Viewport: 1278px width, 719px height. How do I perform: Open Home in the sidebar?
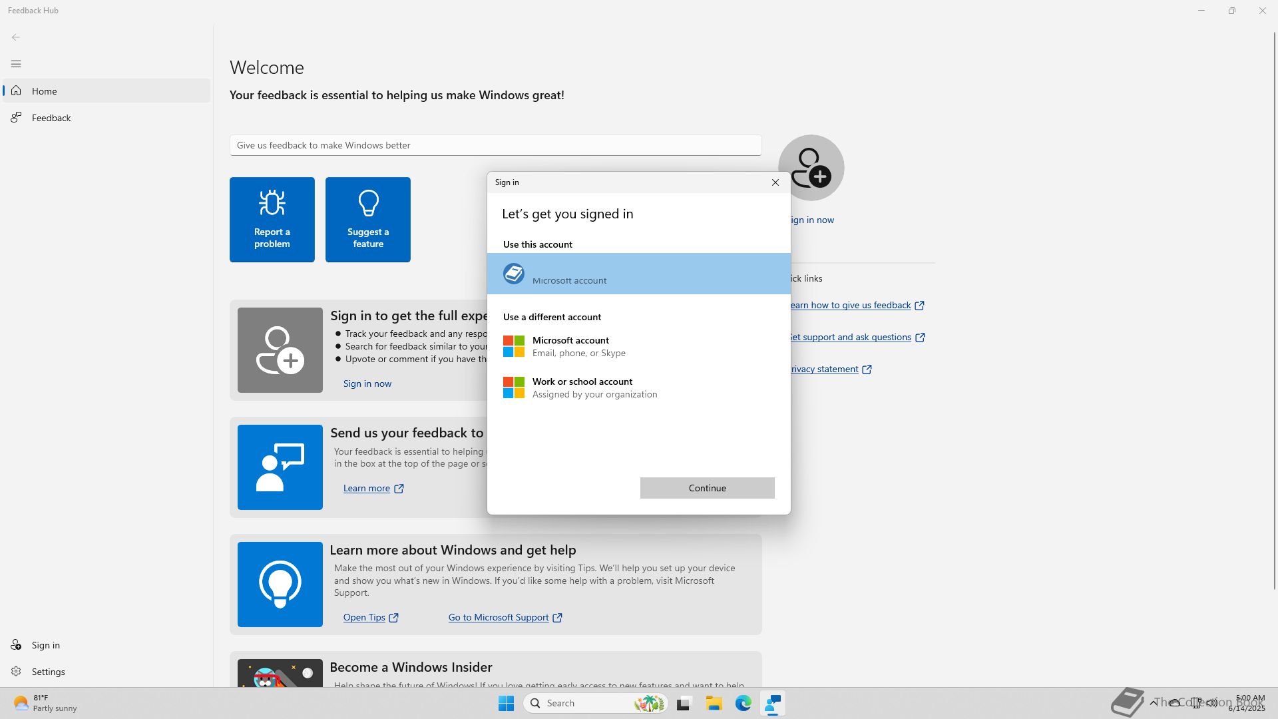click(45, 91)
